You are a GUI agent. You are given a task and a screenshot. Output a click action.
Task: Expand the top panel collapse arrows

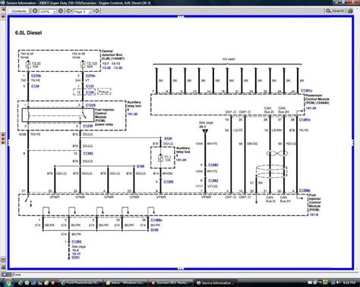(x=181, y=17)
